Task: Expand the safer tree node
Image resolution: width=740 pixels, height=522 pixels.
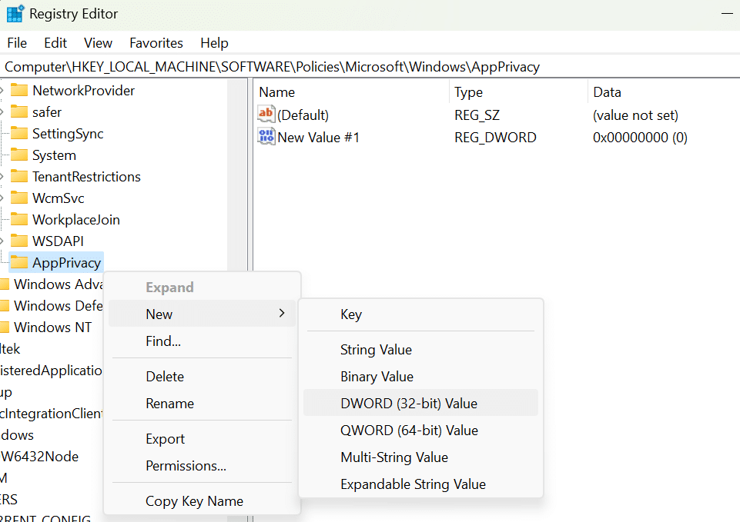Action: [2, 111]
